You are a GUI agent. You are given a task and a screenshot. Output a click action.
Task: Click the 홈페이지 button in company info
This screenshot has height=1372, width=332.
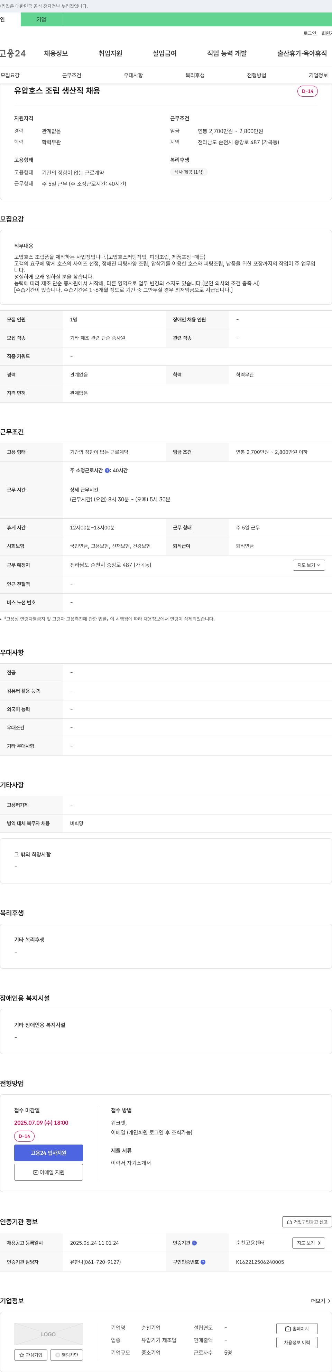click(x=297, y=1328)
